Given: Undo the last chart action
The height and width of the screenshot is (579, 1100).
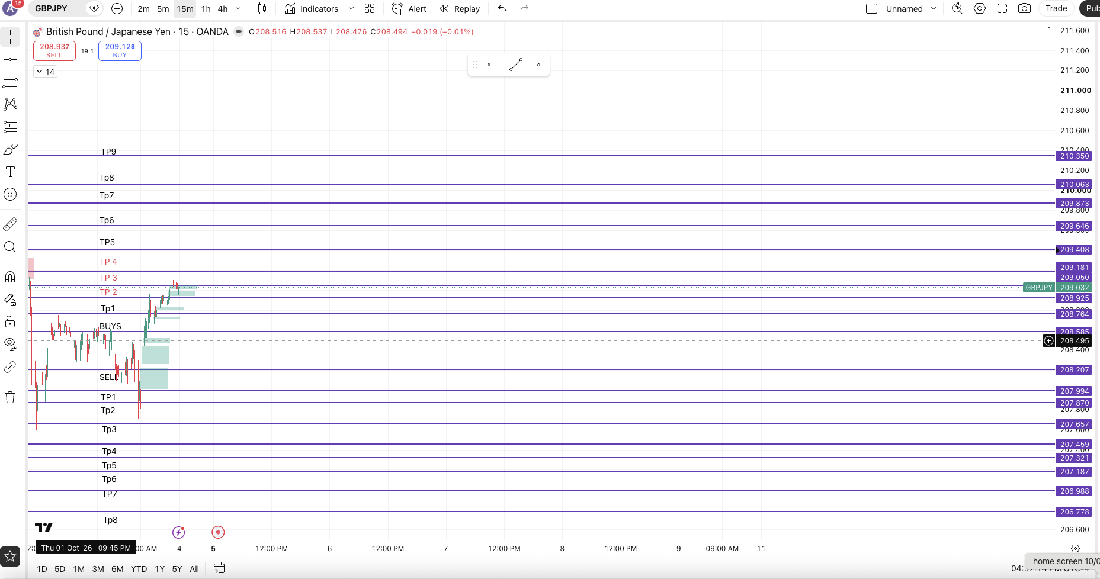Looking at the screenshot, I should [x=502, y=8].
